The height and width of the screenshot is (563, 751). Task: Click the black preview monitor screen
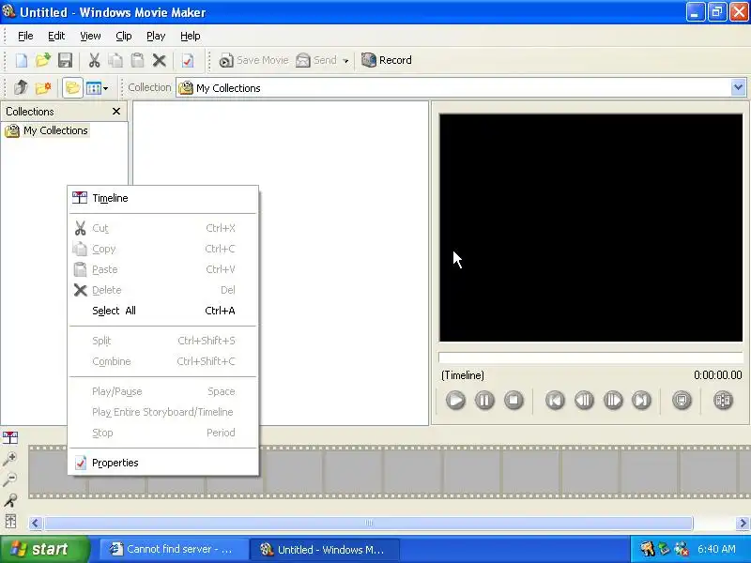coord(590,228)
